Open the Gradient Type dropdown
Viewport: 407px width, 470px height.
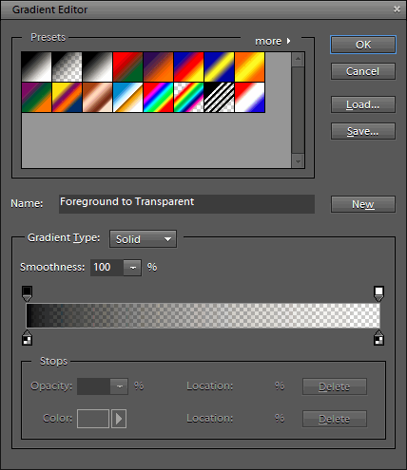pyautogui.click(x=143, y=239)
